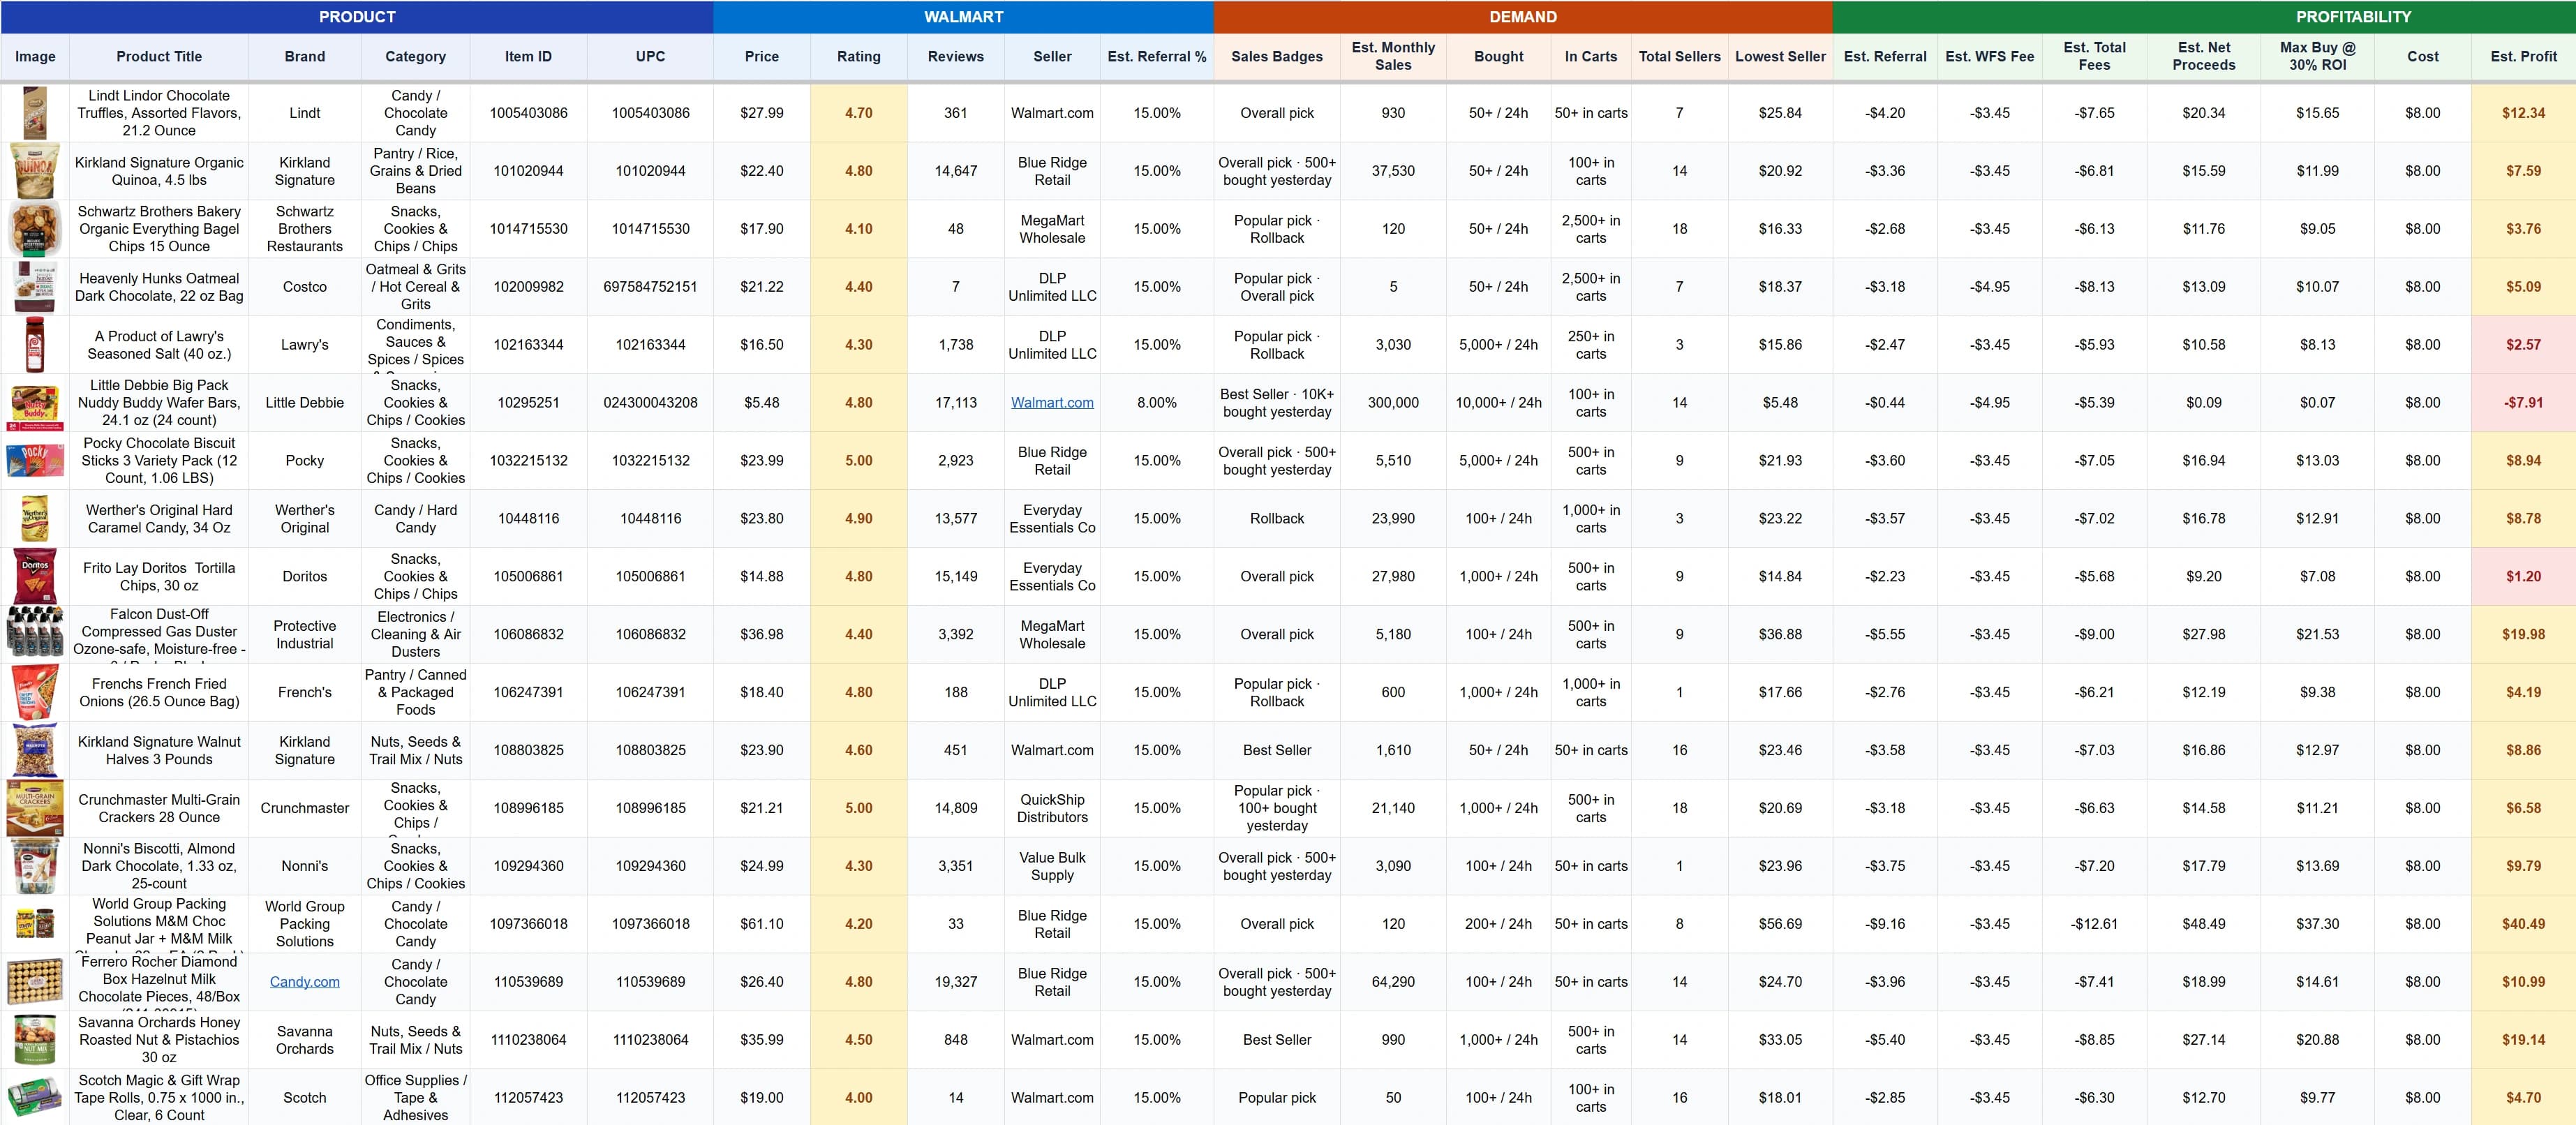The width and height of the screenshot is (2576, 1125).
Task: Click the 'Best Seller · 10K+ bought yesterday' badge cell
Action: click(x=1277, y=402)
